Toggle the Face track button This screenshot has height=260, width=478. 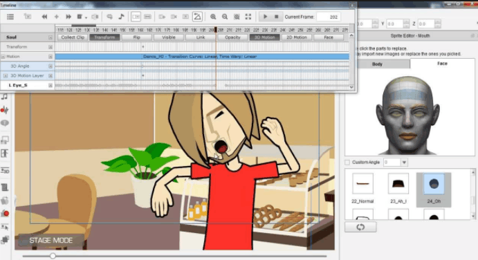tap(329, 37)
